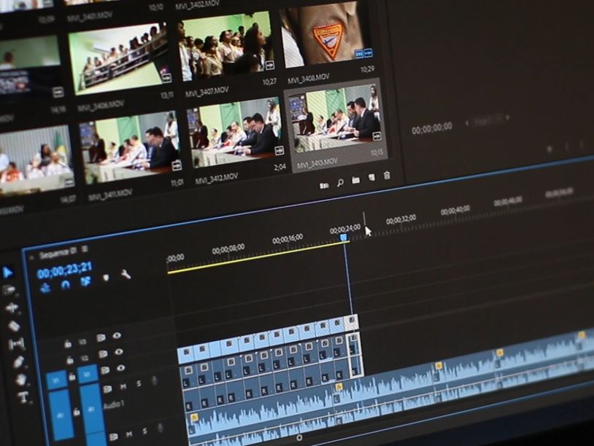The image size is (594, 446).
Task: Lock the top video track
Action: (x=67, y=344)
